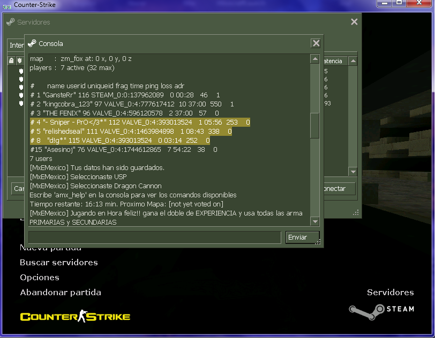
Task: Click the "map : zm_fox" console line
Action: (81, 59)
